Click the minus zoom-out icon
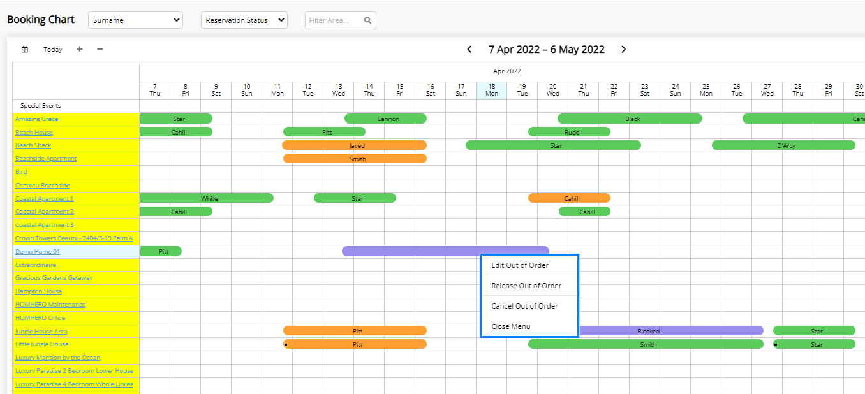This screenshot has width=865, height=394. coord(100,49)
